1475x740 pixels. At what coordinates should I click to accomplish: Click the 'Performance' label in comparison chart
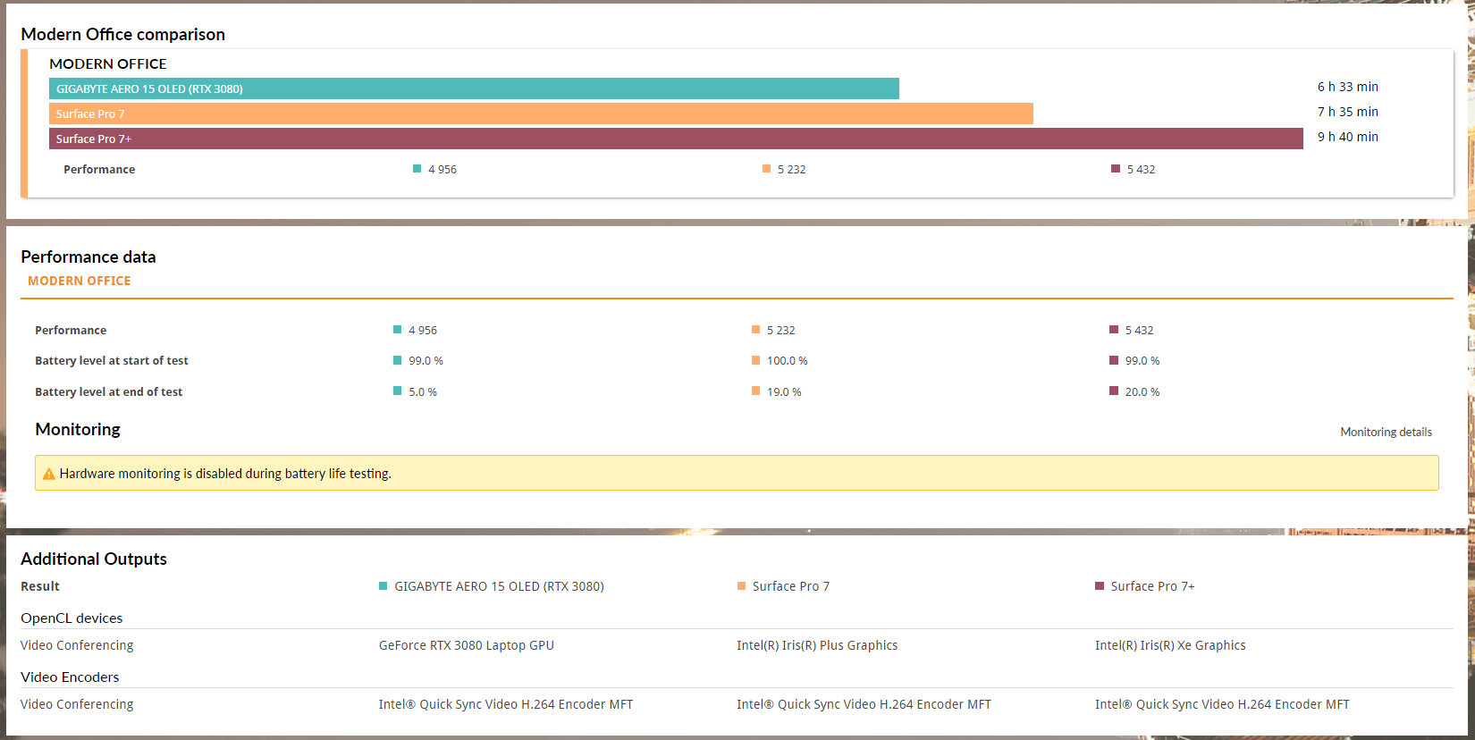pyautogui.click(x=99, y=169)
